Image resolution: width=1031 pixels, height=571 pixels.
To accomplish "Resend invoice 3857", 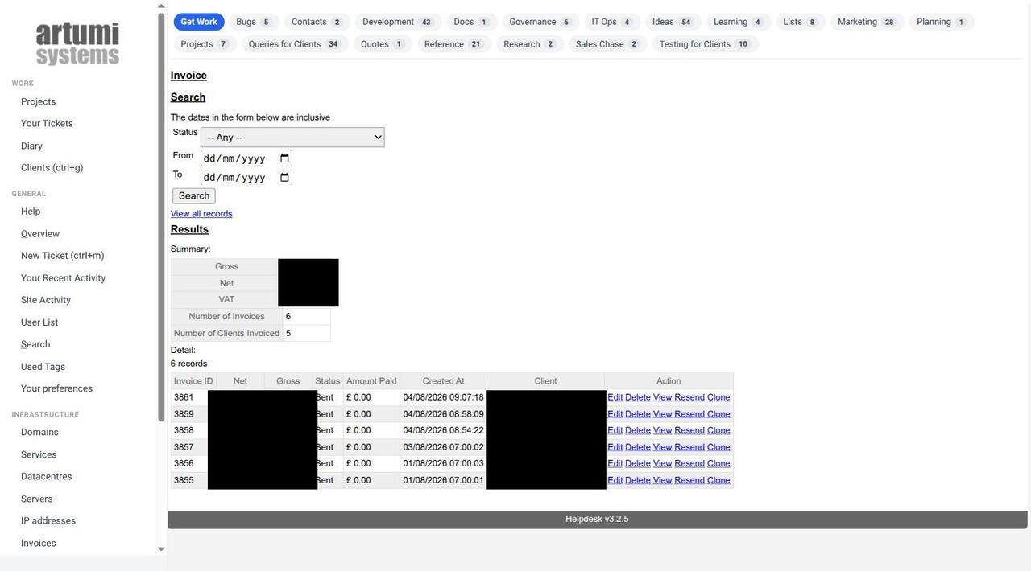I will click(689, 447).
